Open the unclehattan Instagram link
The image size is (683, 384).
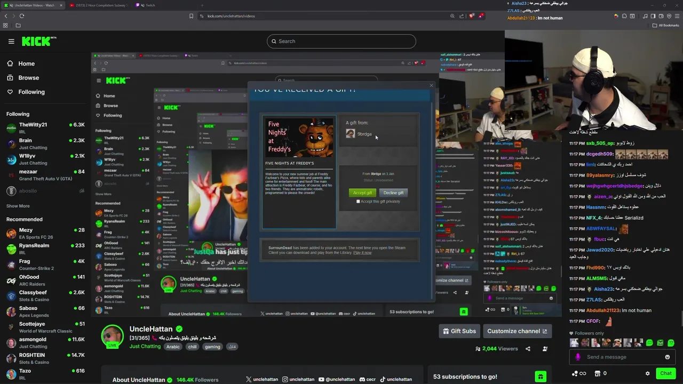coord(298,379)
